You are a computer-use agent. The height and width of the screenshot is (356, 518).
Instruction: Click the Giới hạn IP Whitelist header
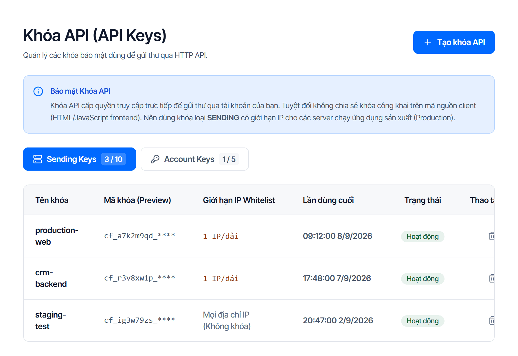[x=239, y=200]
